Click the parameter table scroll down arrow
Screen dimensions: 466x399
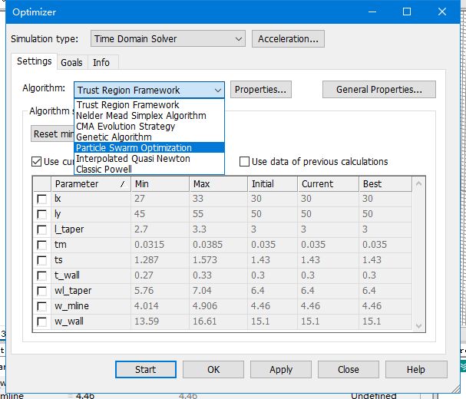pyautogui.click(x=418, y=325)
